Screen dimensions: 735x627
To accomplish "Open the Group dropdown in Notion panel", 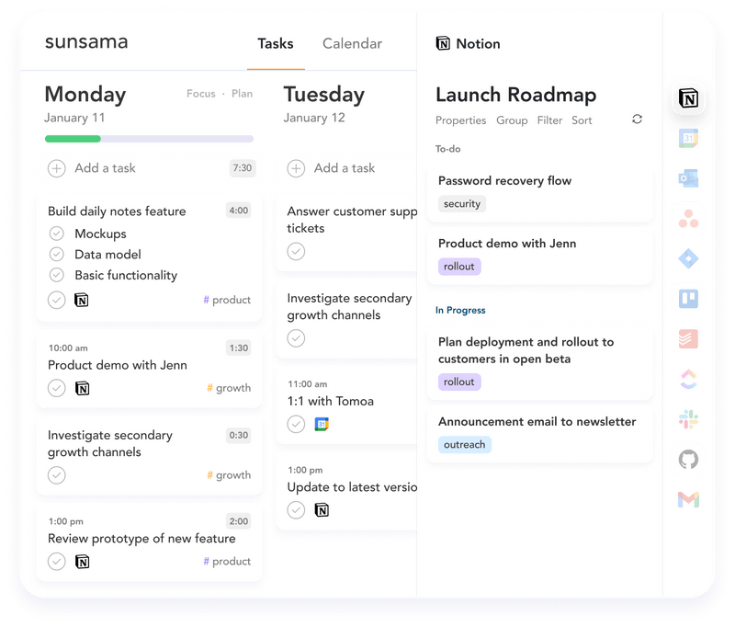I will click(512, 120).
